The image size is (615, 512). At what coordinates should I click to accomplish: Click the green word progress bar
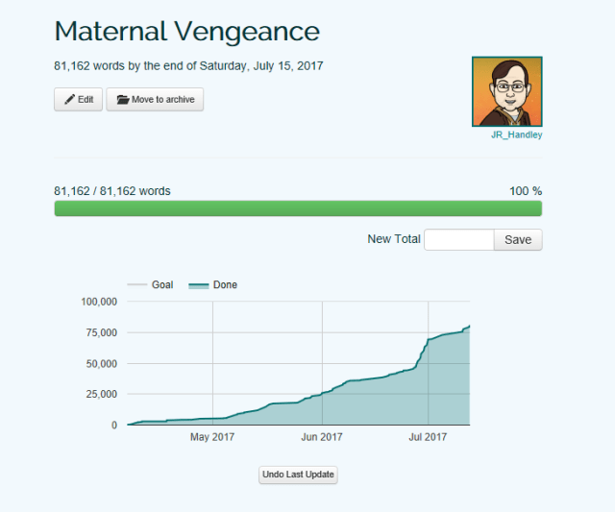click(x=298, y=208)
